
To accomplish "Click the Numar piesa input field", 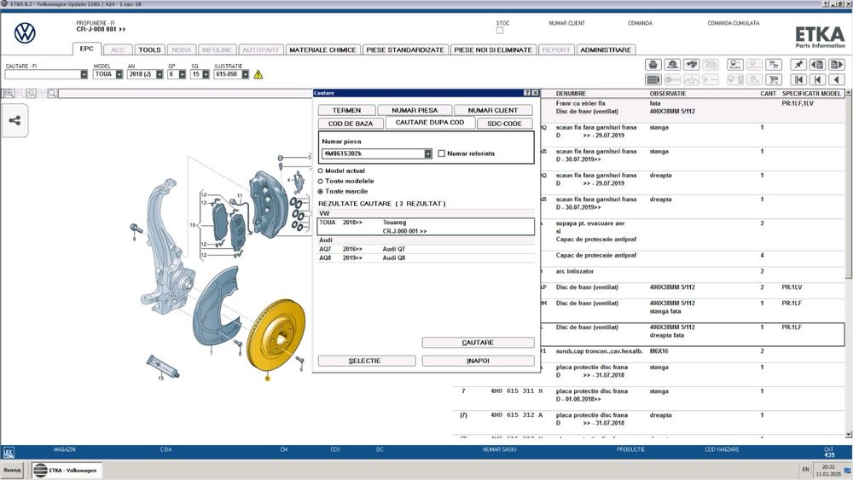I will tap(374, 153).
